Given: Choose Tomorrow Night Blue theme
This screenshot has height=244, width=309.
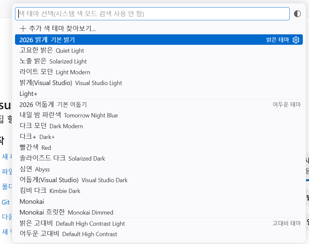Looking at the screenshot, I should tap(159, 115).
